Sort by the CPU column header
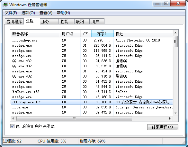The height and width of the screenshot is (147, 188). (x=86, y=34)
